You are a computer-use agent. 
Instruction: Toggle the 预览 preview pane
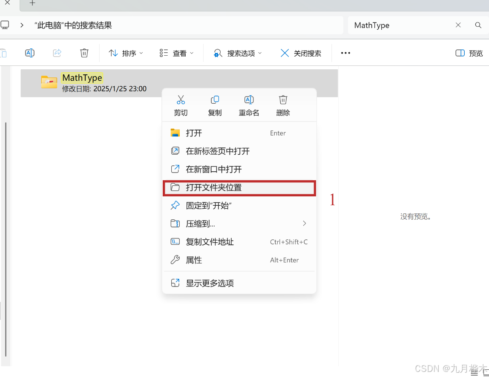click(x=469, y=53)
